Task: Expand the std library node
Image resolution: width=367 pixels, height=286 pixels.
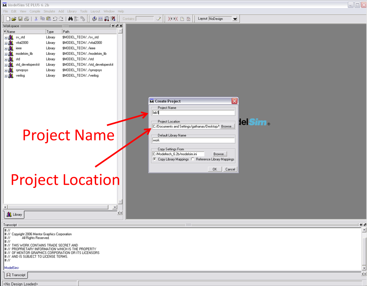Action: tap(6, 59)
